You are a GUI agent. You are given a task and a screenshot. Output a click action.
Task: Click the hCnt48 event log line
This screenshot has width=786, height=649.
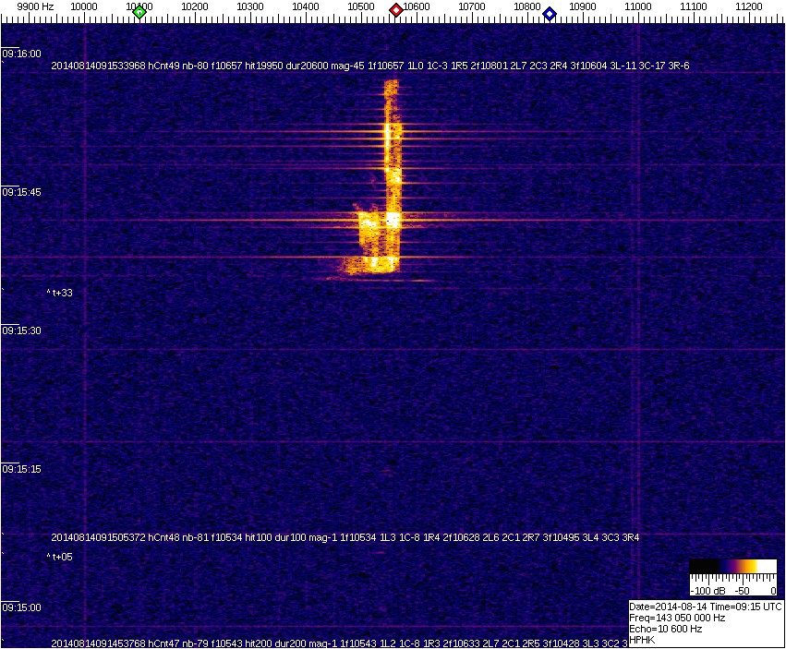click(345, 537)
